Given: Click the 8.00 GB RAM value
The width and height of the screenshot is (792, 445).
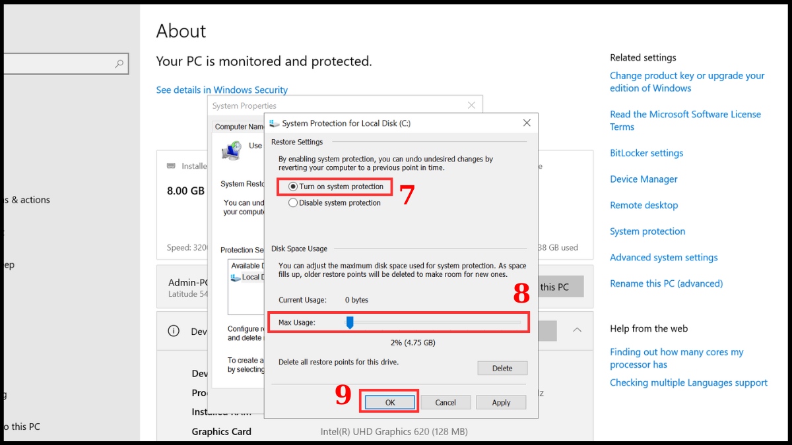Looking at the screenshot, I should [185, 191].
